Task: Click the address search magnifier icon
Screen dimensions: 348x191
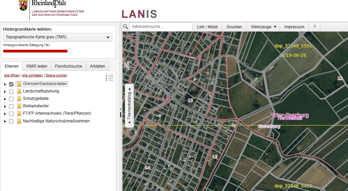Action: coord(125,27)
